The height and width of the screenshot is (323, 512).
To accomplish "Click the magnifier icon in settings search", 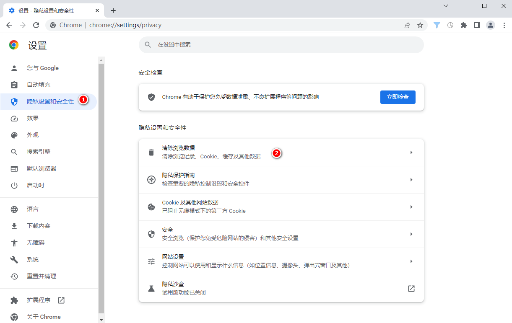I will [148, 44].
